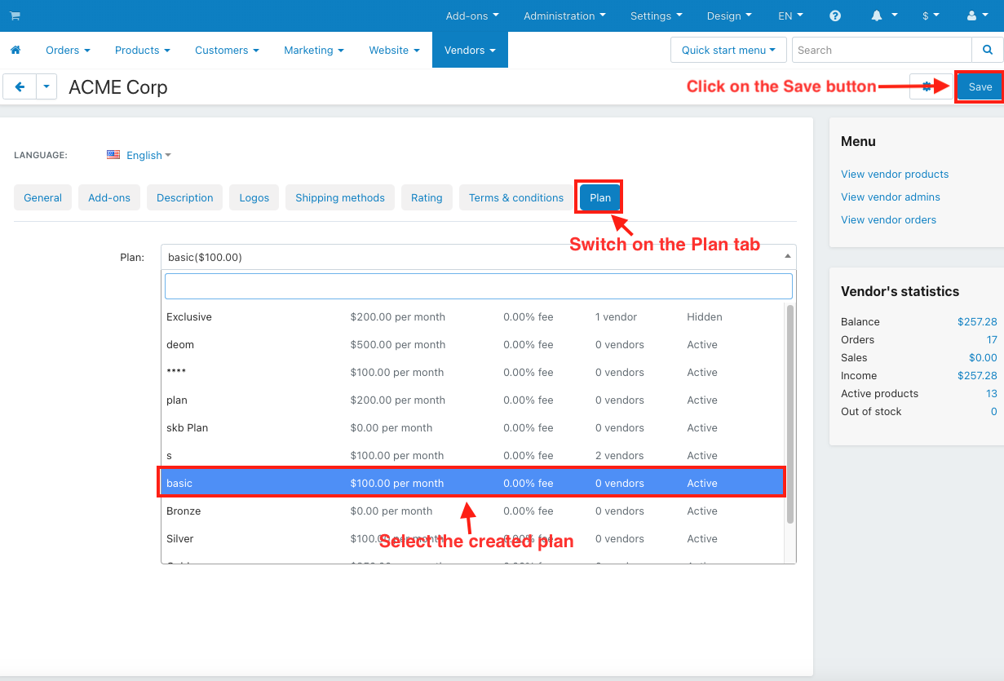Screen dimensions: 1004x681
Task: Open the Plan select box
Action: [477, 257]
